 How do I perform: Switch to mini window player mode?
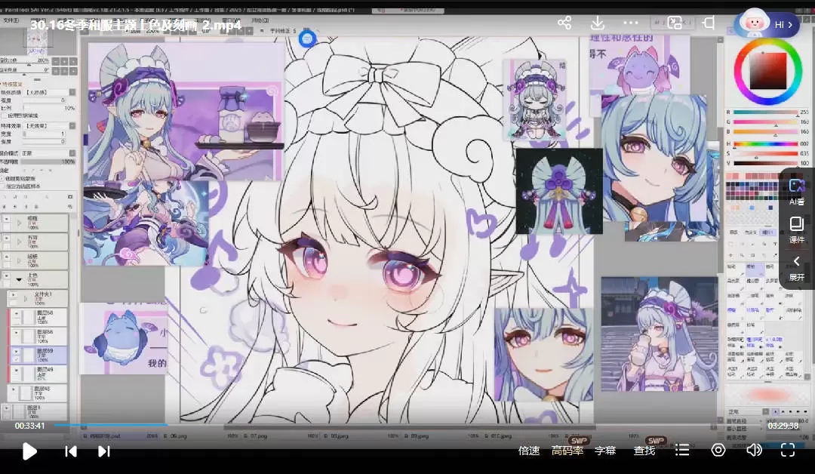(675, 23)
